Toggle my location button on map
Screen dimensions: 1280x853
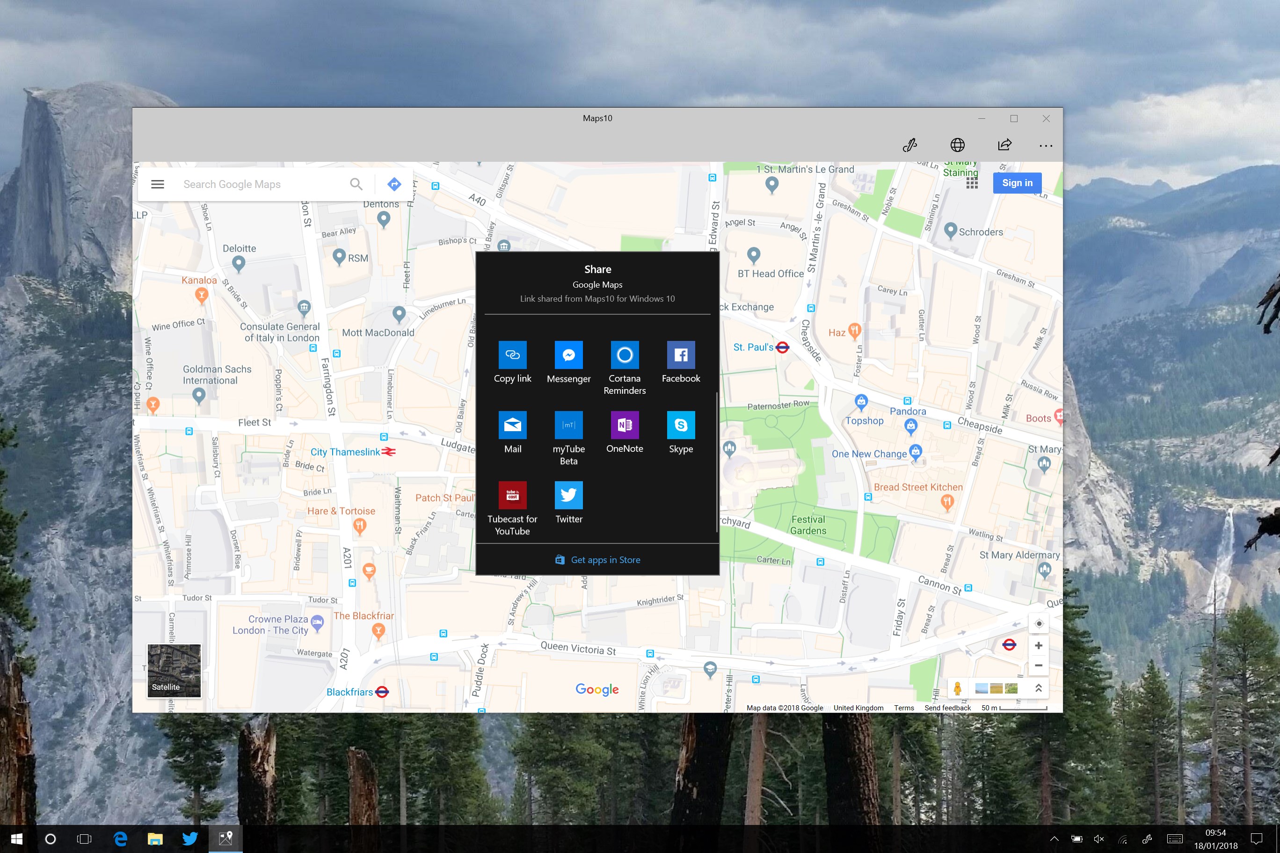(x=1039, y=623)
